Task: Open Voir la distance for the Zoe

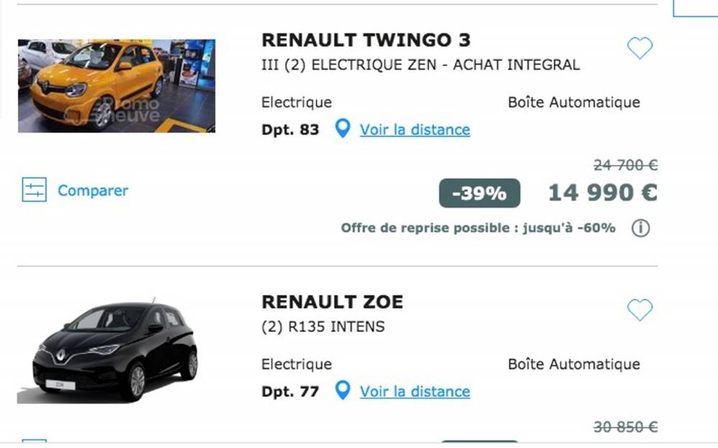Action: (x=415, y=392)
